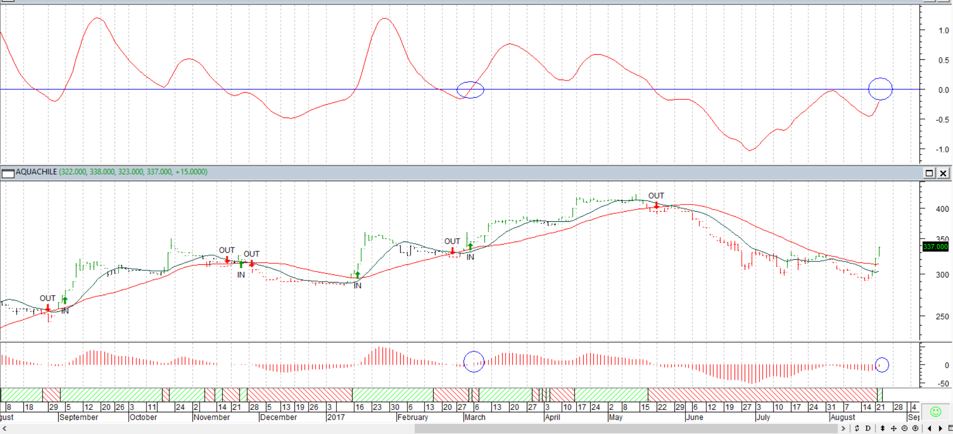Click the 250 value on price scale

(x=942, y=317)
